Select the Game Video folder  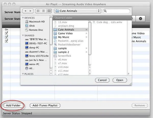(x=65, y=33)
